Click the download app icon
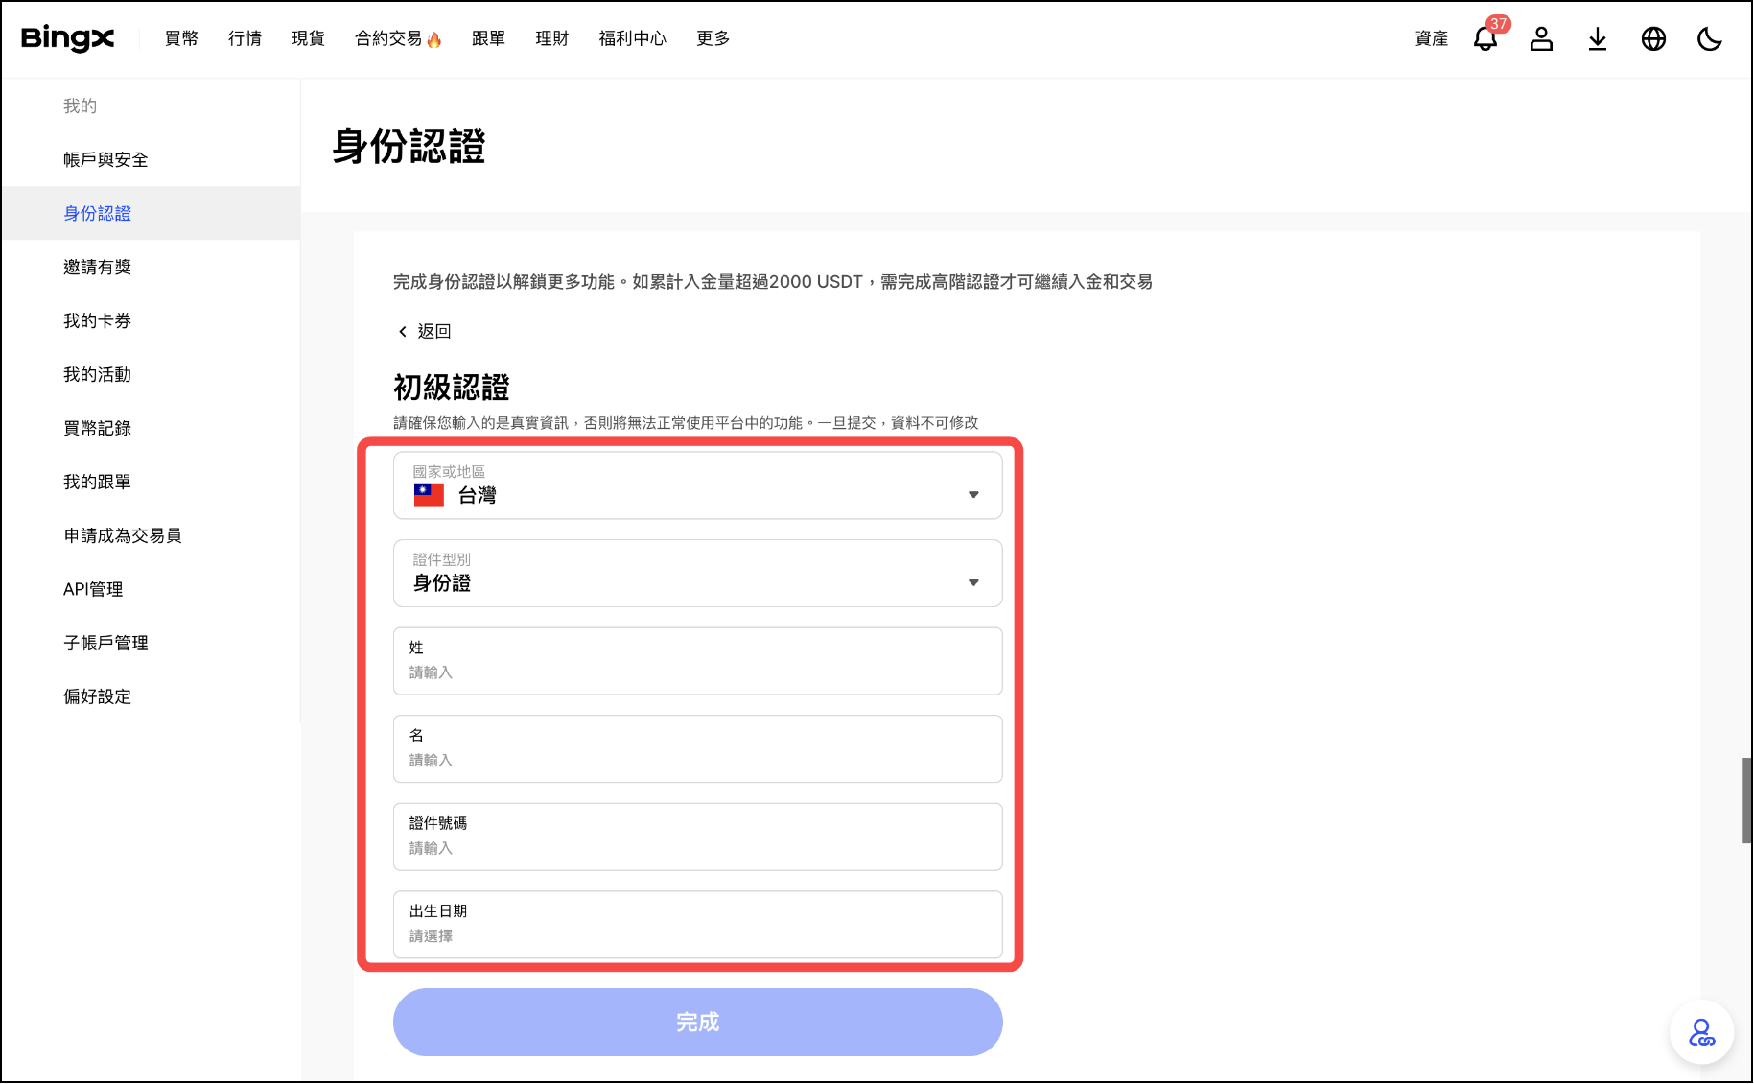 point(1597,39)
